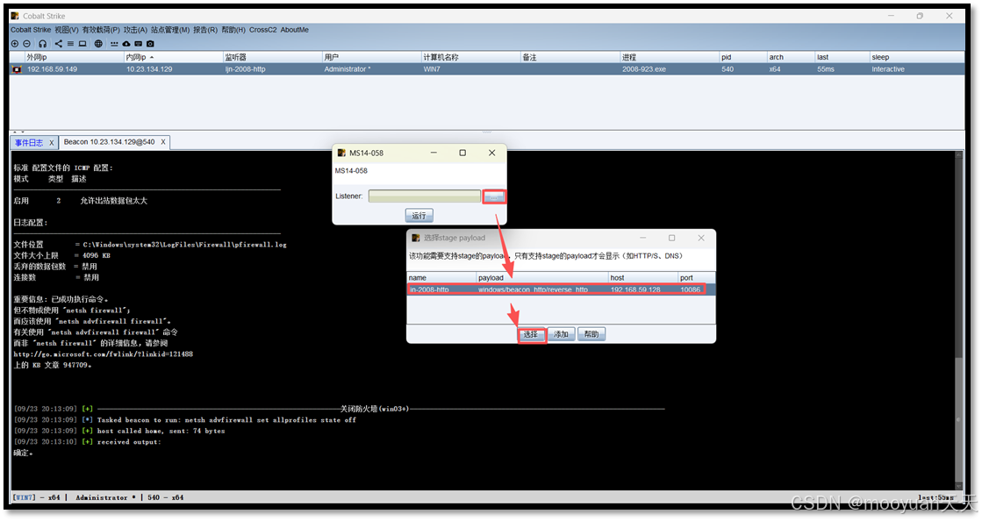Sort payload list by port column
The width and height of the screenshot is (982, 521).
(x=697, y=277)
